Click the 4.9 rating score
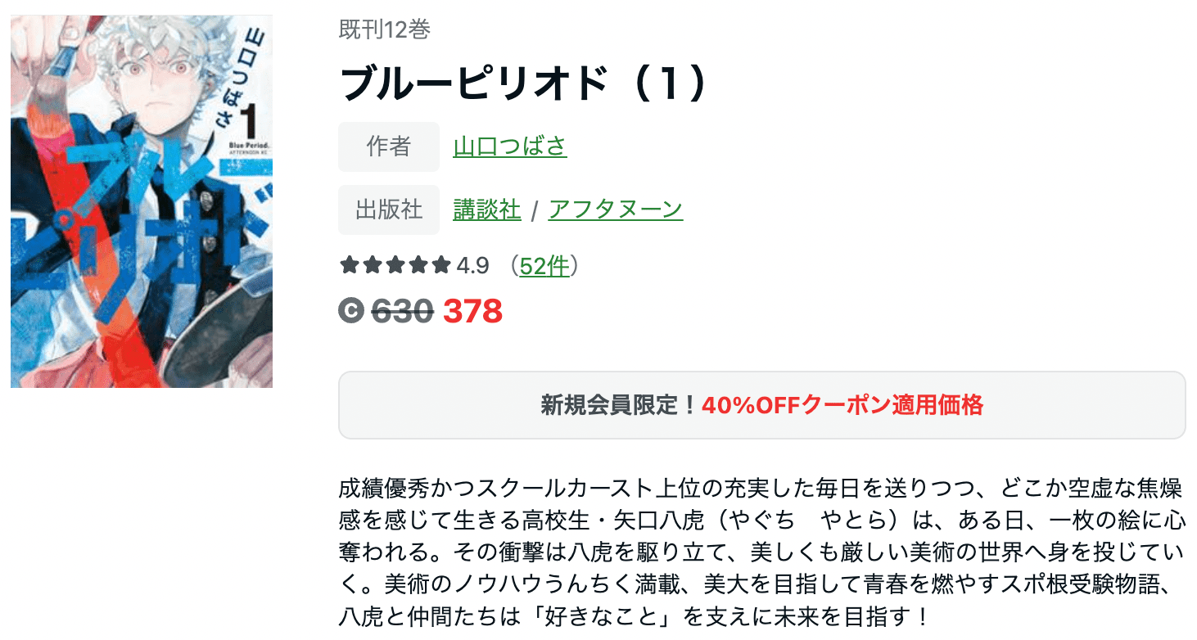This screenshot has height=640, width=1197. click(473, 266)
